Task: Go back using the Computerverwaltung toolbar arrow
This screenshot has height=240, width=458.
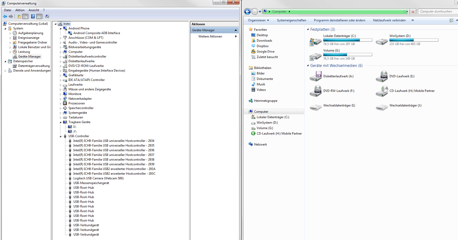Action: [5, 16]
